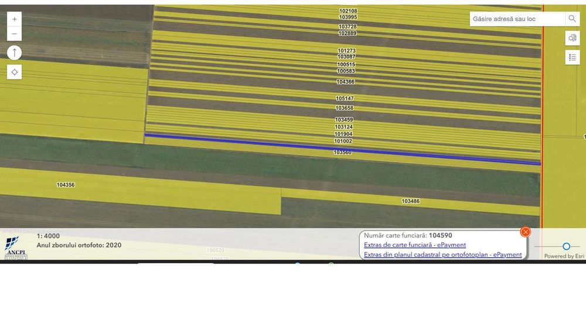Close the land registry popup
586x332 pixels.
point(525,232)
